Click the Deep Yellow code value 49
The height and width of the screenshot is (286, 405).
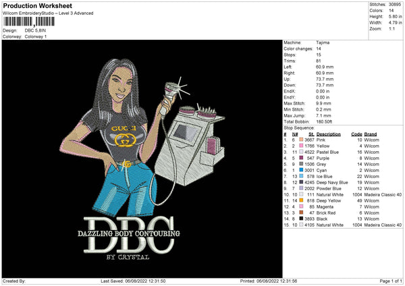click(360, 200)
